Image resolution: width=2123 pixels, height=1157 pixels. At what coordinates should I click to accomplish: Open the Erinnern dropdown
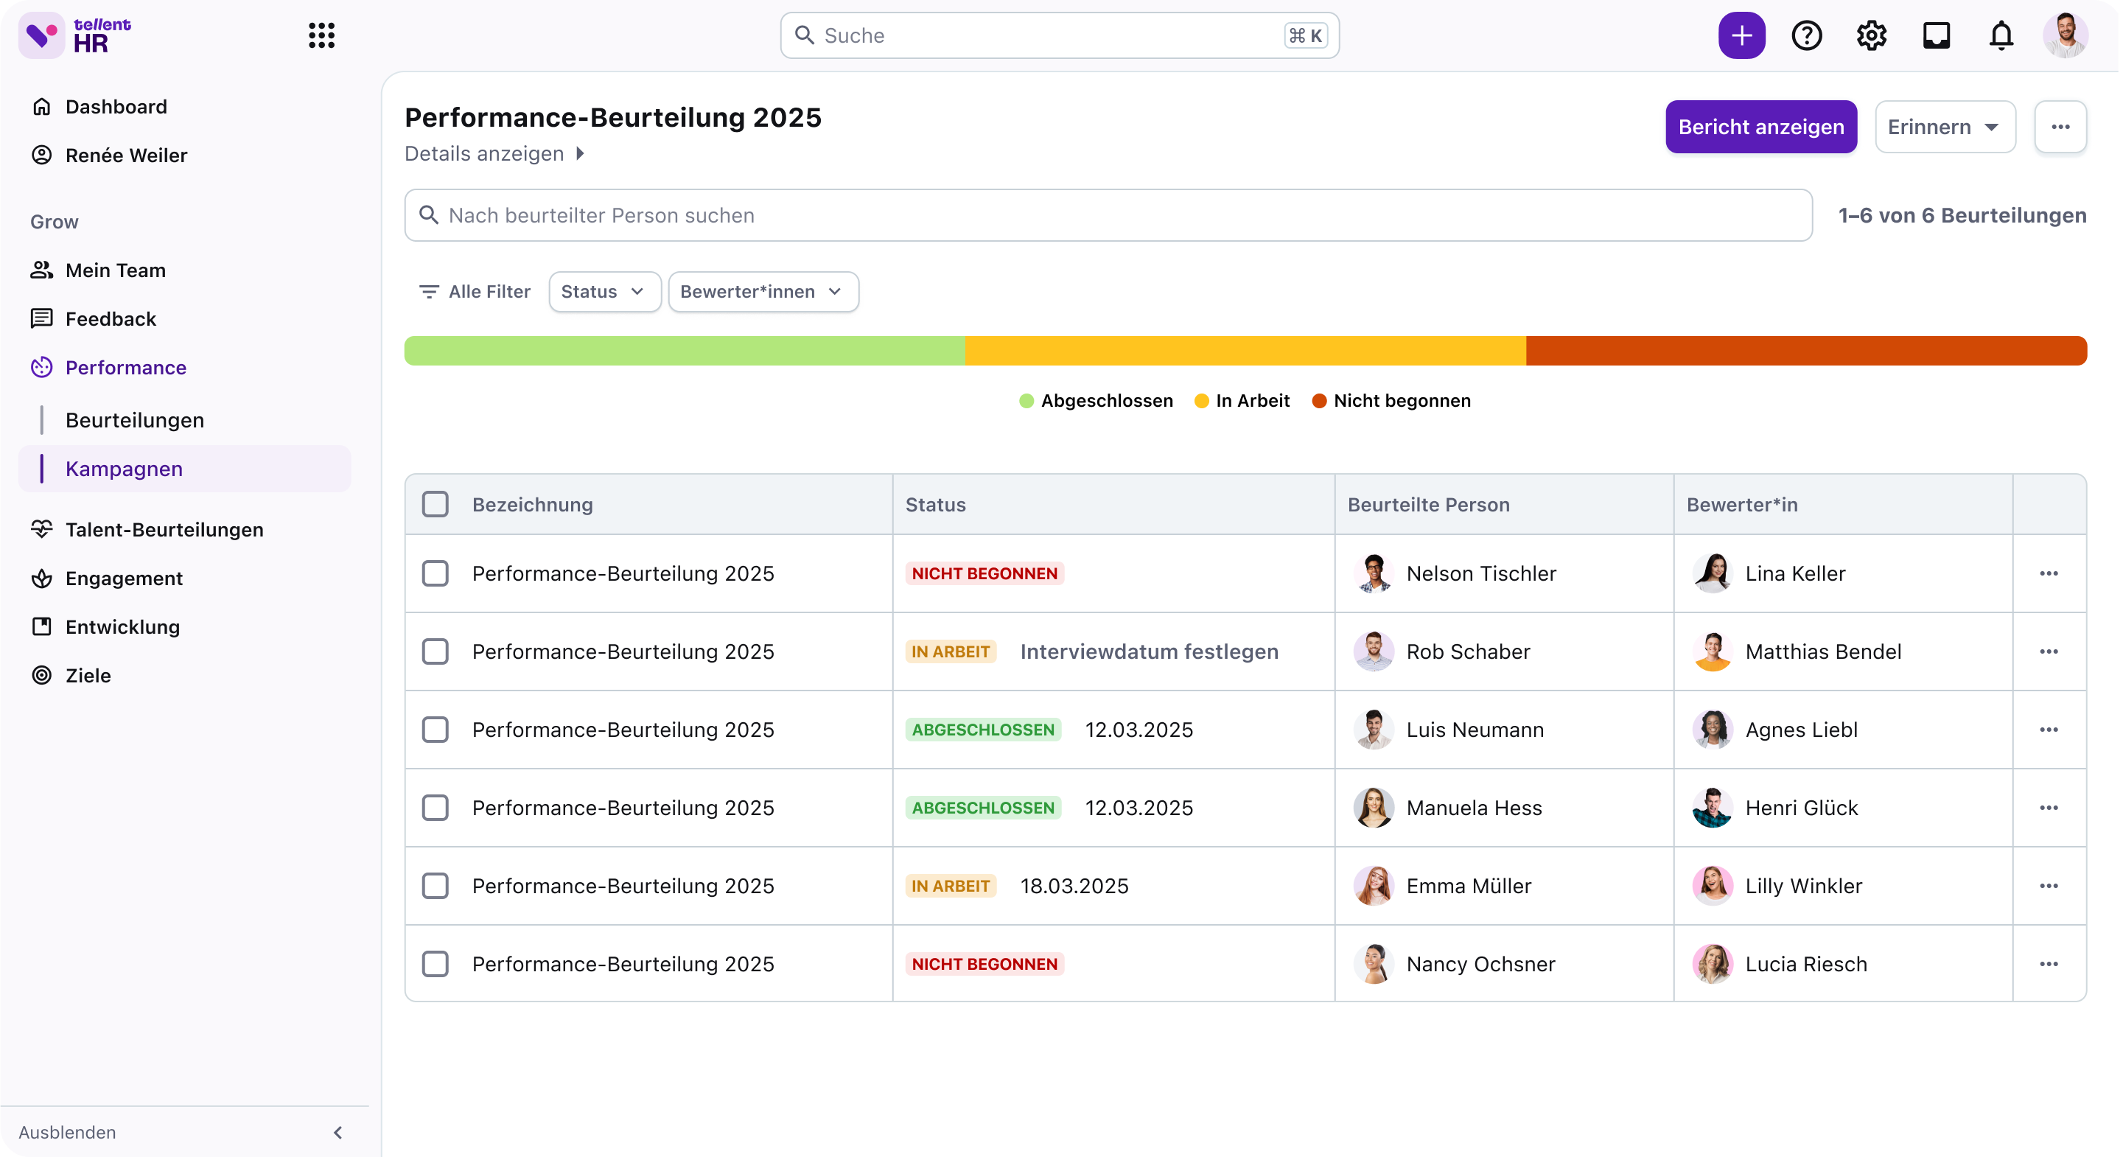coord(1944,127)
